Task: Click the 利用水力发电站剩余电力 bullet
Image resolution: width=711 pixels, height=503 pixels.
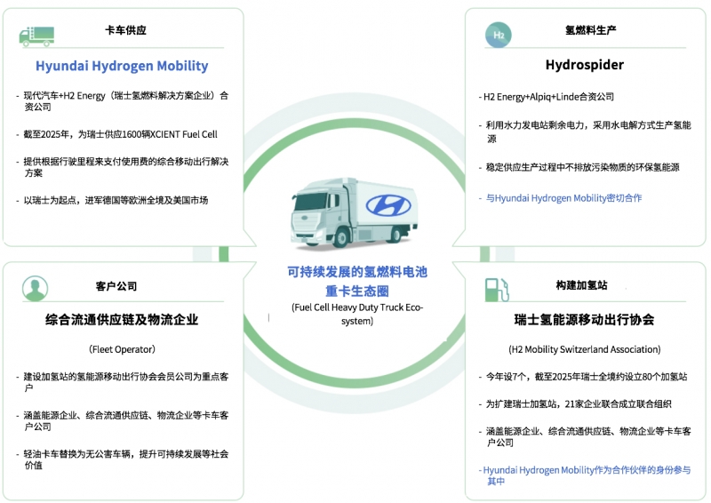Action: pos(585,132)
